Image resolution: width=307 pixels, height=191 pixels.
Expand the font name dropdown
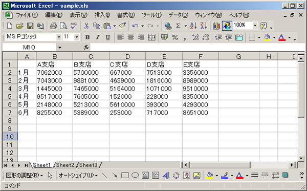[59, 37]
